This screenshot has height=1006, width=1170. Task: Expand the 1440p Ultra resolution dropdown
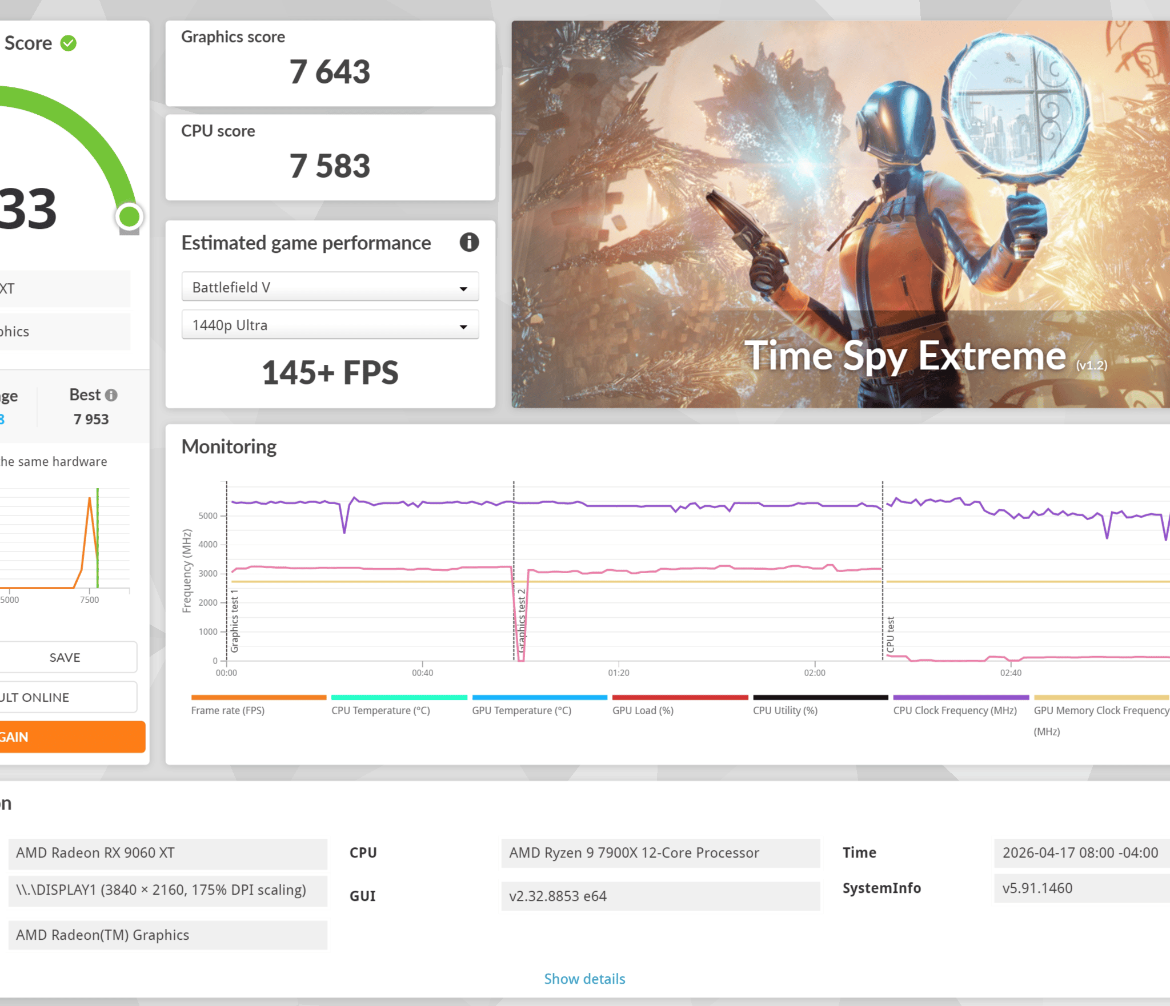330,325
